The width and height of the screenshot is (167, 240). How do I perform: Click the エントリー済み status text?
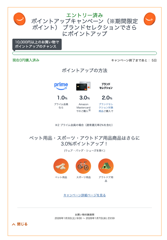coord(84,15)
